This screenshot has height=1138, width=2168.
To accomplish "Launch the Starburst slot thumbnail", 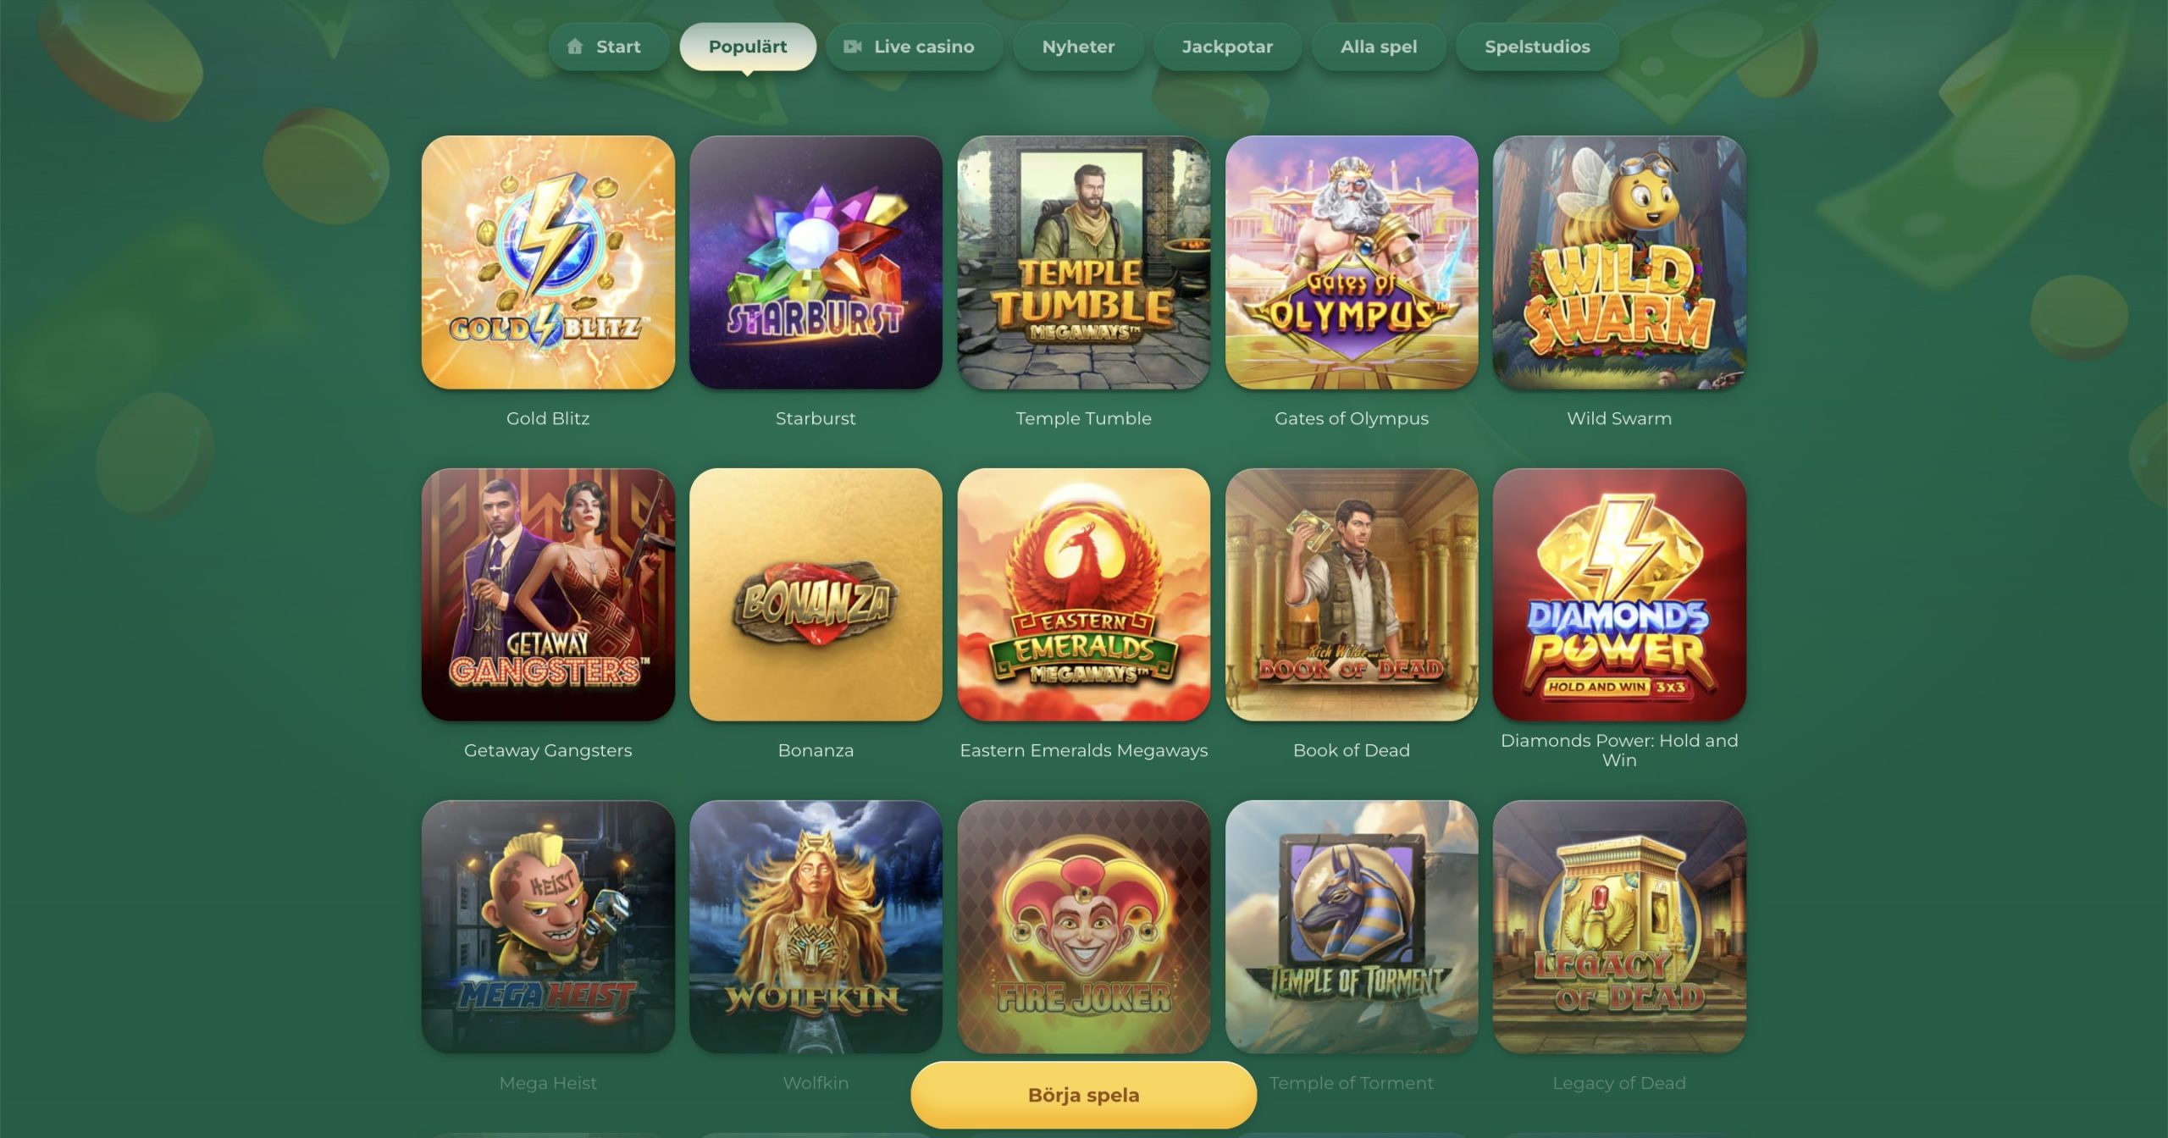I will 816,262.
